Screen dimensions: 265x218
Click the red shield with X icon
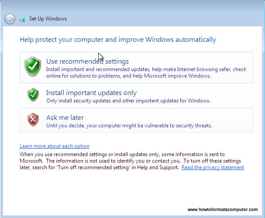[x=33, y=119]
